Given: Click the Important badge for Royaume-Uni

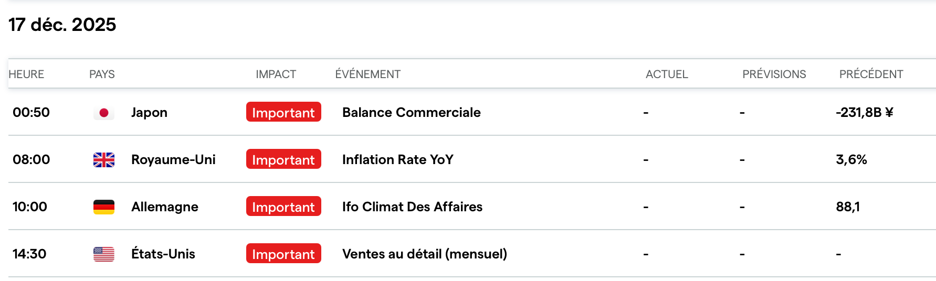Looking at the screenshot, I should point(283,159).
